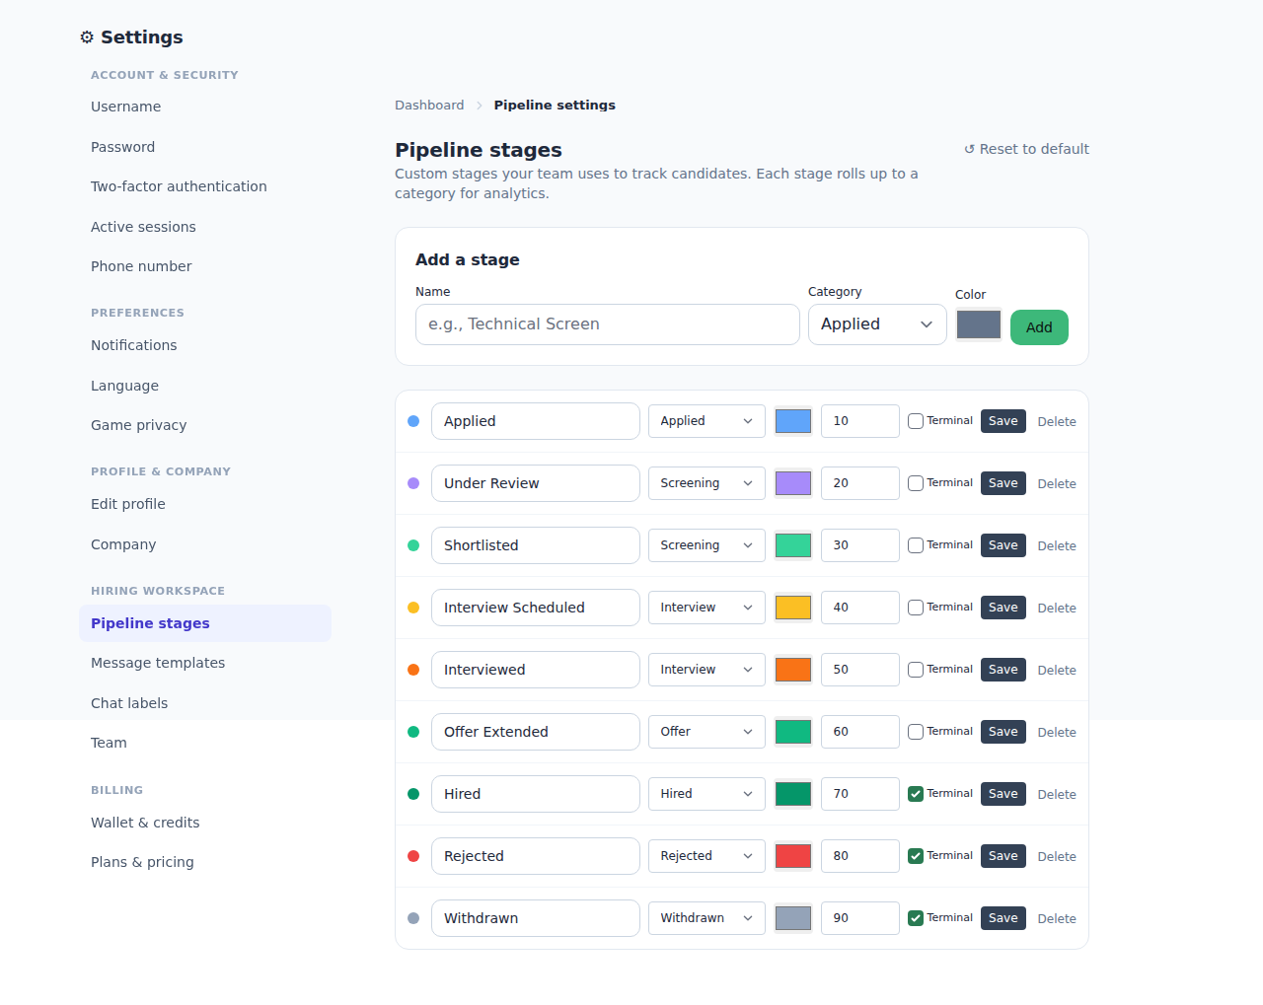Open category dropdown for Rejected row
Screen dimensions: 1263x1005
pos(706,856)
